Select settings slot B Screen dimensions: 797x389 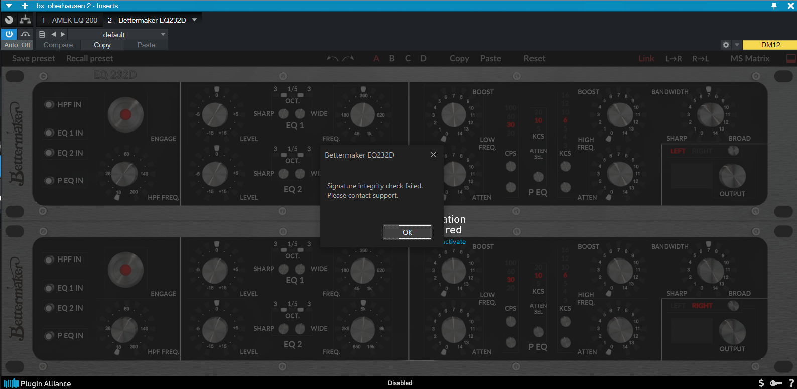click(x=392, y=58)
